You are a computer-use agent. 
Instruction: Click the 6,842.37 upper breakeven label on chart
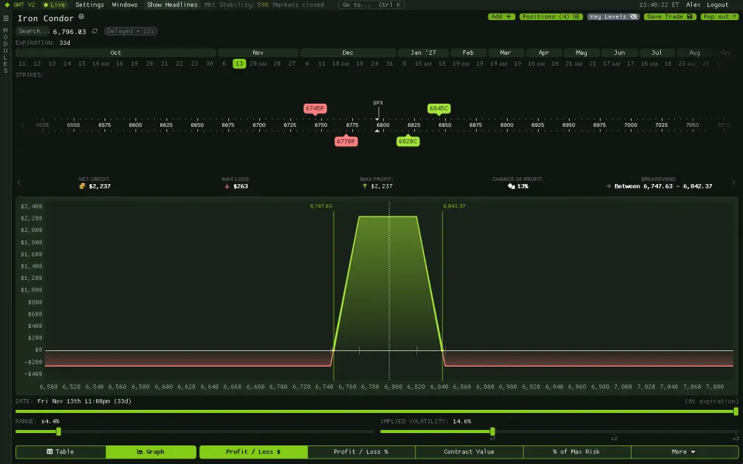click(x=454, y=206)
